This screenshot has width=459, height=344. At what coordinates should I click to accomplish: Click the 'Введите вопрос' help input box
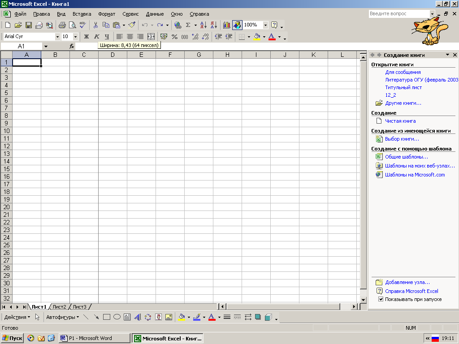tap(399, 14)
